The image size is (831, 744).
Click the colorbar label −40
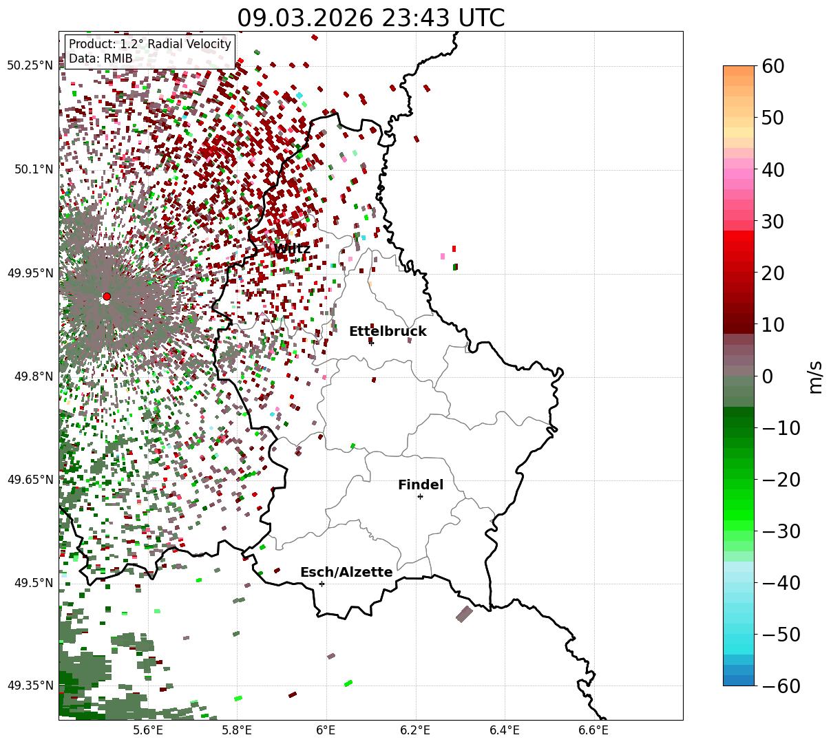coord(781,583)
